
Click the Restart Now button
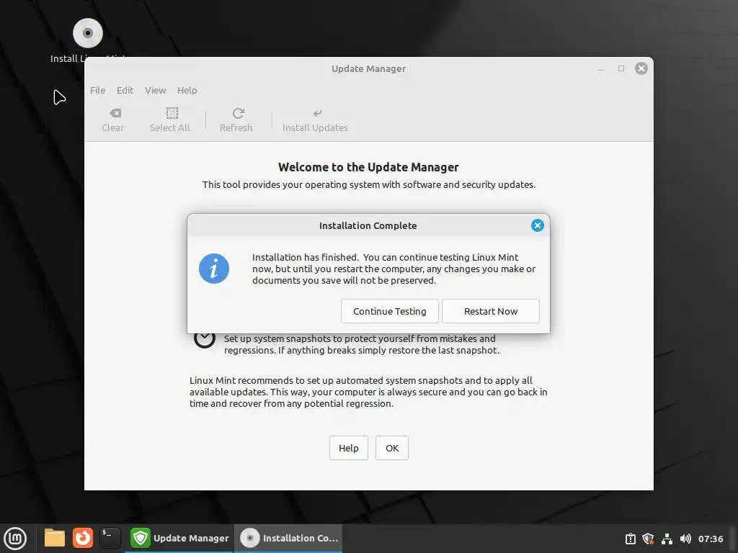[x=490, y=311]
